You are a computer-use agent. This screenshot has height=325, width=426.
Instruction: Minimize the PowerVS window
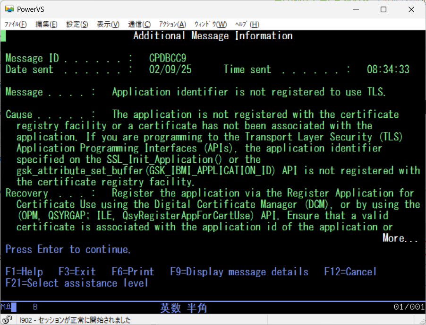coord(356,9)
